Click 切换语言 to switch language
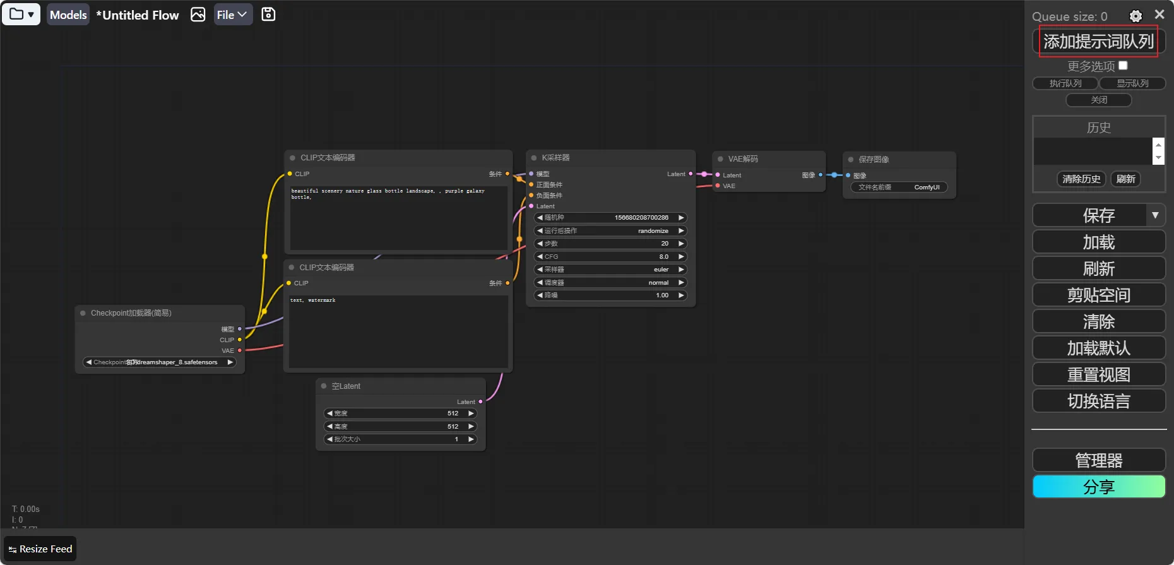1174x565 pixels. point(1098,401)
